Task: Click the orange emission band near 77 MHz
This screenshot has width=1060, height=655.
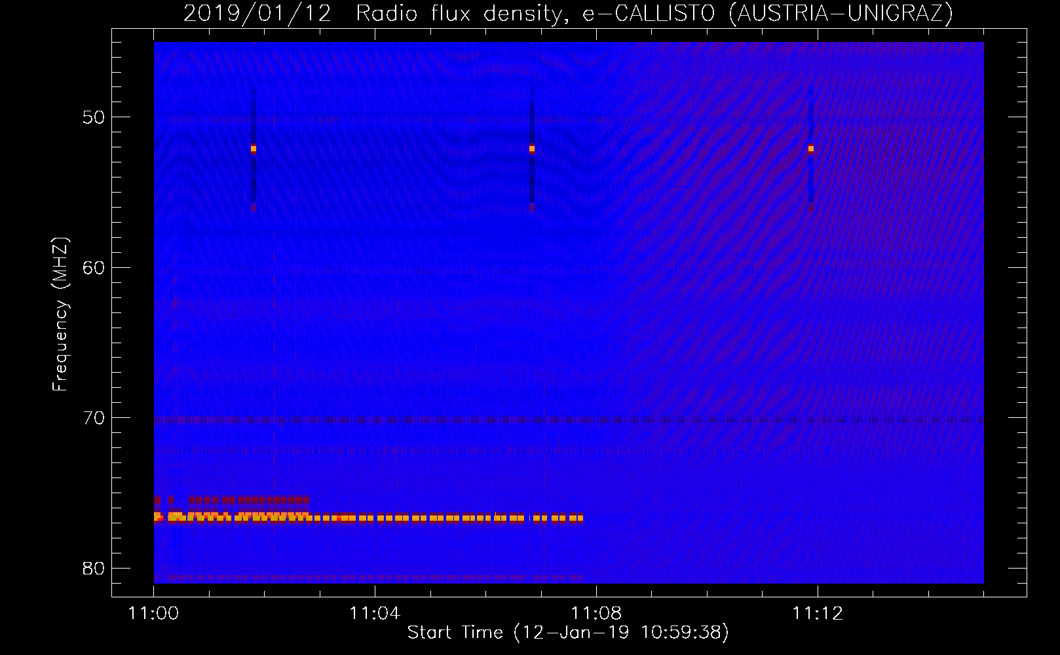Action: pyautogui.click(x=368, y=517)
